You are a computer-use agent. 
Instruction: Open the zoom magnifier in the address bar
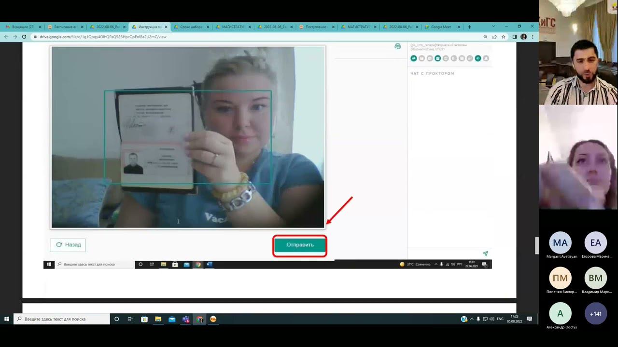pos(485,37)
